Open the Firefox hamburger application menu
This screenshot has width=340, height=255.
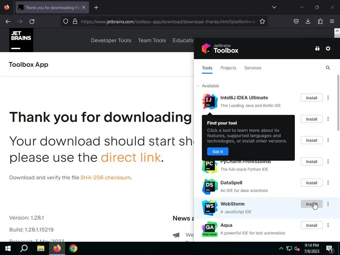[332, 21]
